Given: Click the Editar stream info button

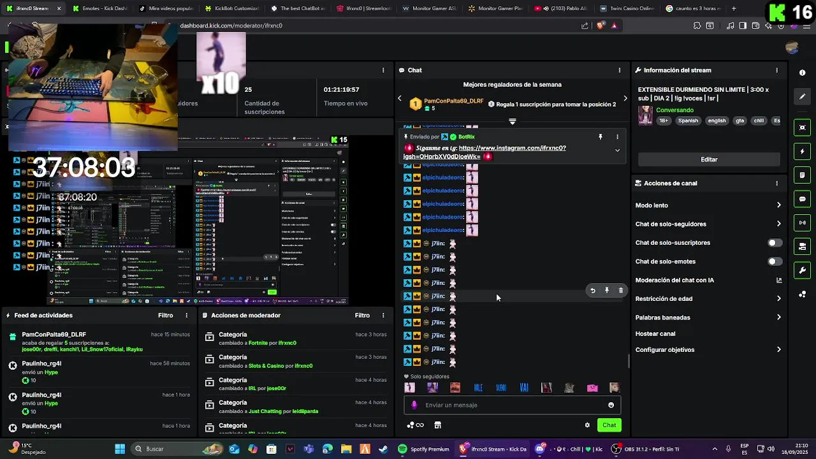Looking at the screenshot, I should (x=709, y=159).
